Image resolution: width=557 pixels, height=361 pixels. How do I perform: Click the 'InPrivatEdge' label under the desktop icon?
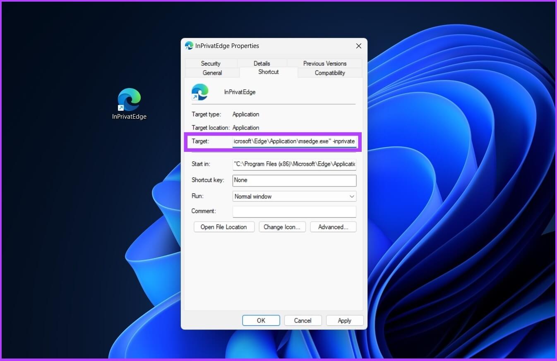coord(129,117)
